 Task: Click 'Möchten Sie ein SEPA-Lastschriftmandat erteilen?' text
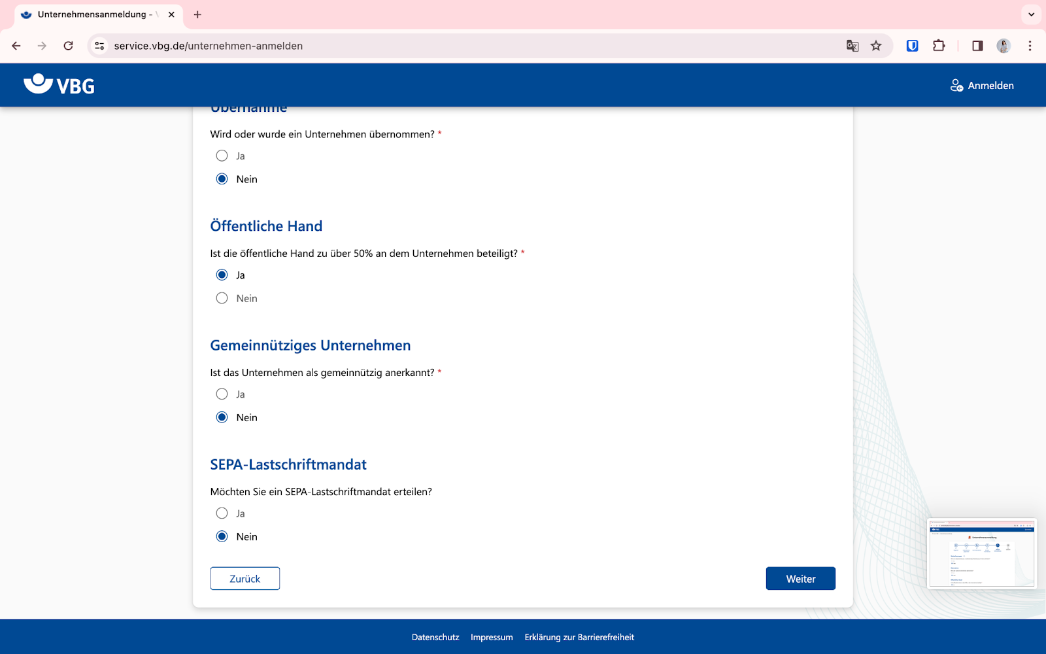coord(321,492)
